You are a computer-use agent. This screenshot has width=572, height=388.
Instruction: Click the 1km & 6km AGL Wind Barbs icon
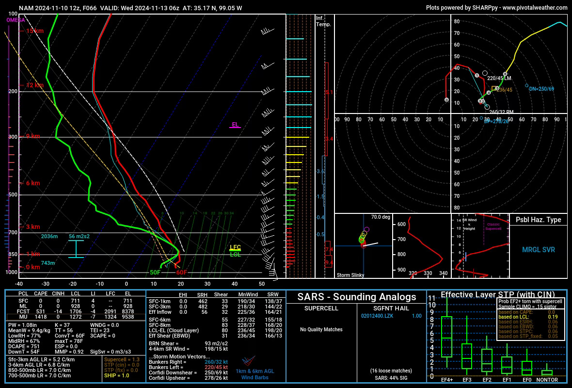[x=249, y=361]
